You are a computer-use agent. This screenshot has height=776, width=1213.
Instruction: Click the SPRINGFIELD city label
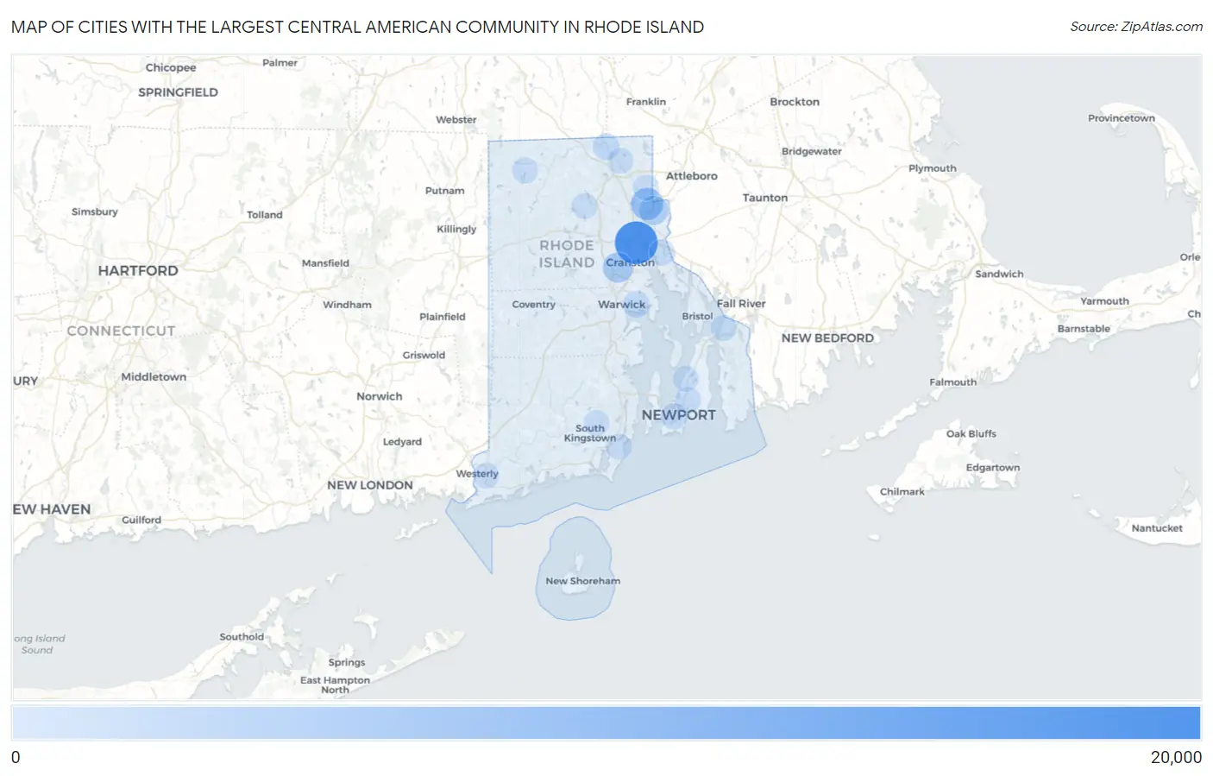(179, 92)
